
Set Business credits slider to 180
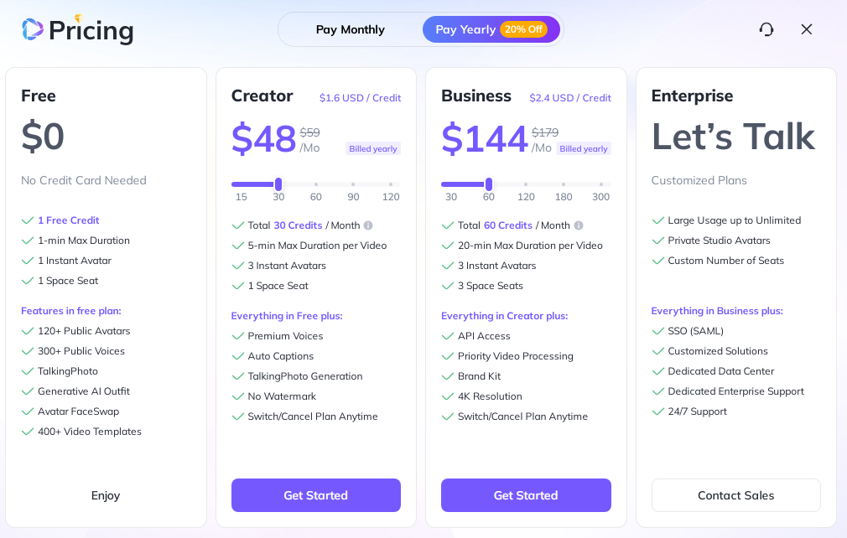tap(564, 184)
